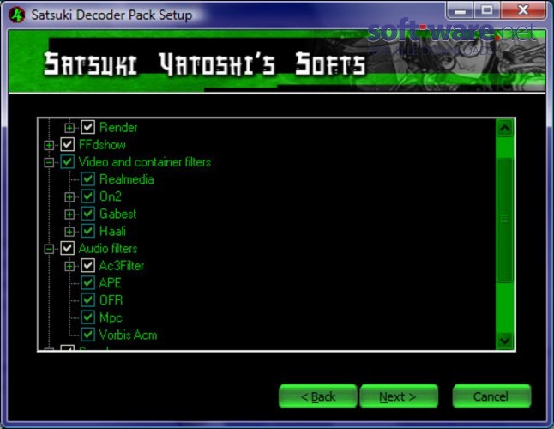Select the Mpc label
This screenshot has height=429, width=554.
[x=111, y=317]
